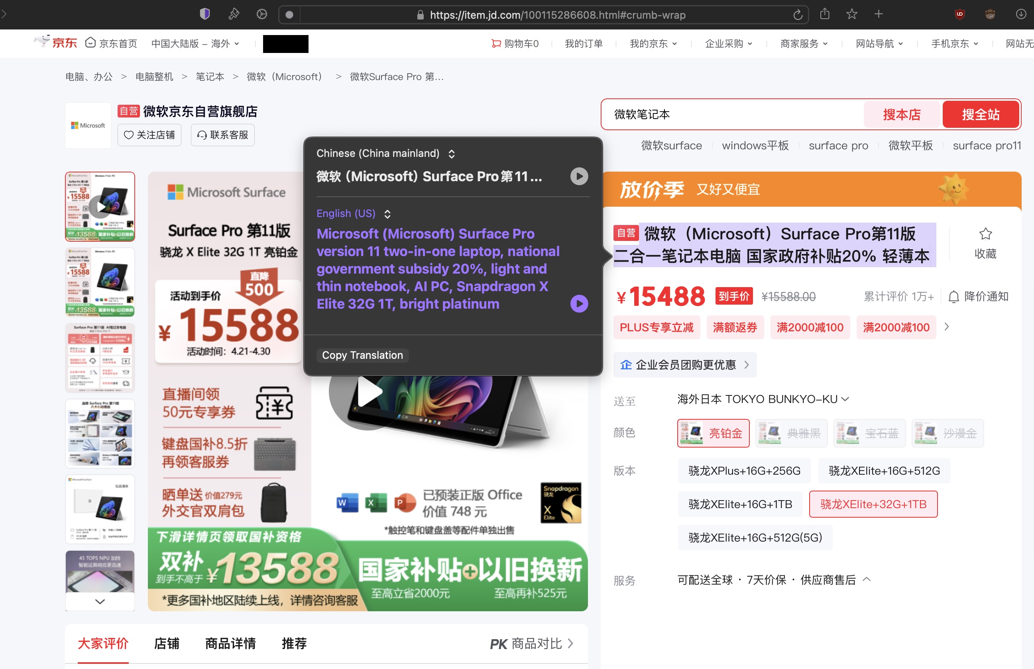Open a new tab with plus icon
The height and width of the screenshot is (669, 1034).
(x=879, y=14)
